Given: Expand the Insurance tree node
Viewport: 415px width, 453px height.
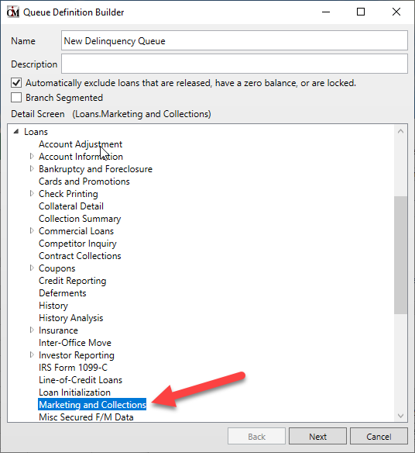Looking at the screenshot, I should [x=32, y=330].
